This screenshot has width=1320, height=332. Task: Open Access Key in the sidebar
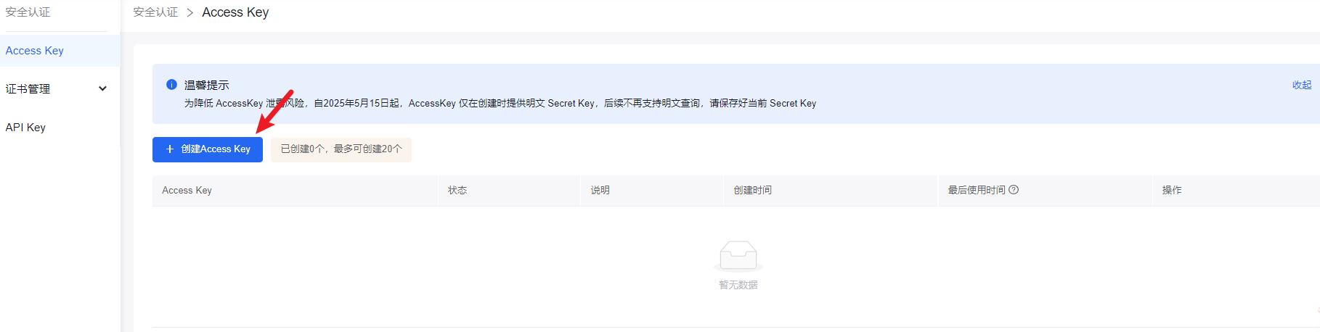pyautogui.click(x=35, y=51)
